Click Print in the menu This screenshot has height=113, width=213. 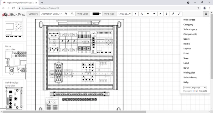click(x=186, y=53)
